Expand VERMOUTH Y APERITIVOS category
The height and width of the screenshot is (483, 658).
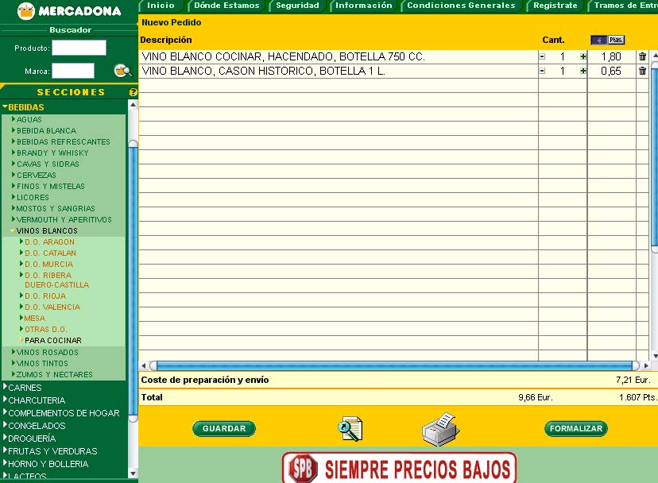(x=62, y=219)
